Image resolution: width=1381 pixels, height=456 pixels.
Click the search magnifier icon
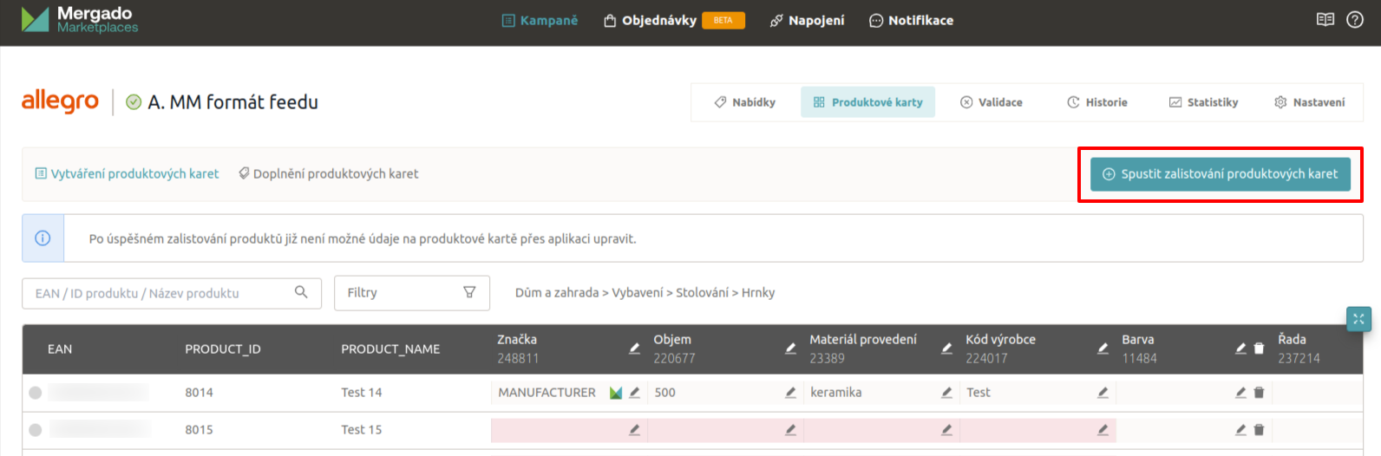[x=301, y=293]
